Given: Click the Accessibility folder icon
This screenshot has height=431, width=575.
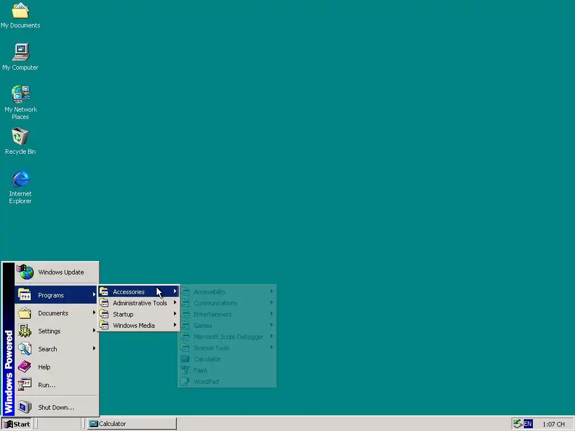Looking at the screenshot, I should [x=185, y=291].
